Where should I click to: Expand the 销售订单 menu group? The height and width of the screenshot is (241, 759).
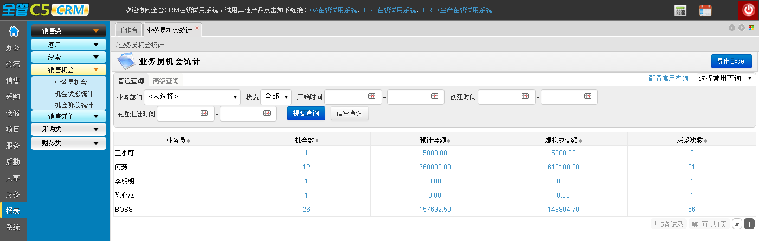(x=68, y=116)
